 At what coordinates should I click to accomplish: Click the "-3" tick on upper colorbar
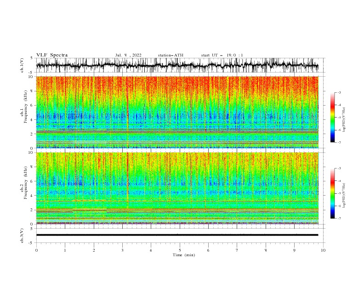click(339, 92)
